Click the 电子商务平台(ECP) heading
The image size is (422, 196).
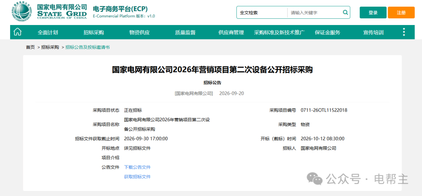pyautogui.click(x=120, y=9)
